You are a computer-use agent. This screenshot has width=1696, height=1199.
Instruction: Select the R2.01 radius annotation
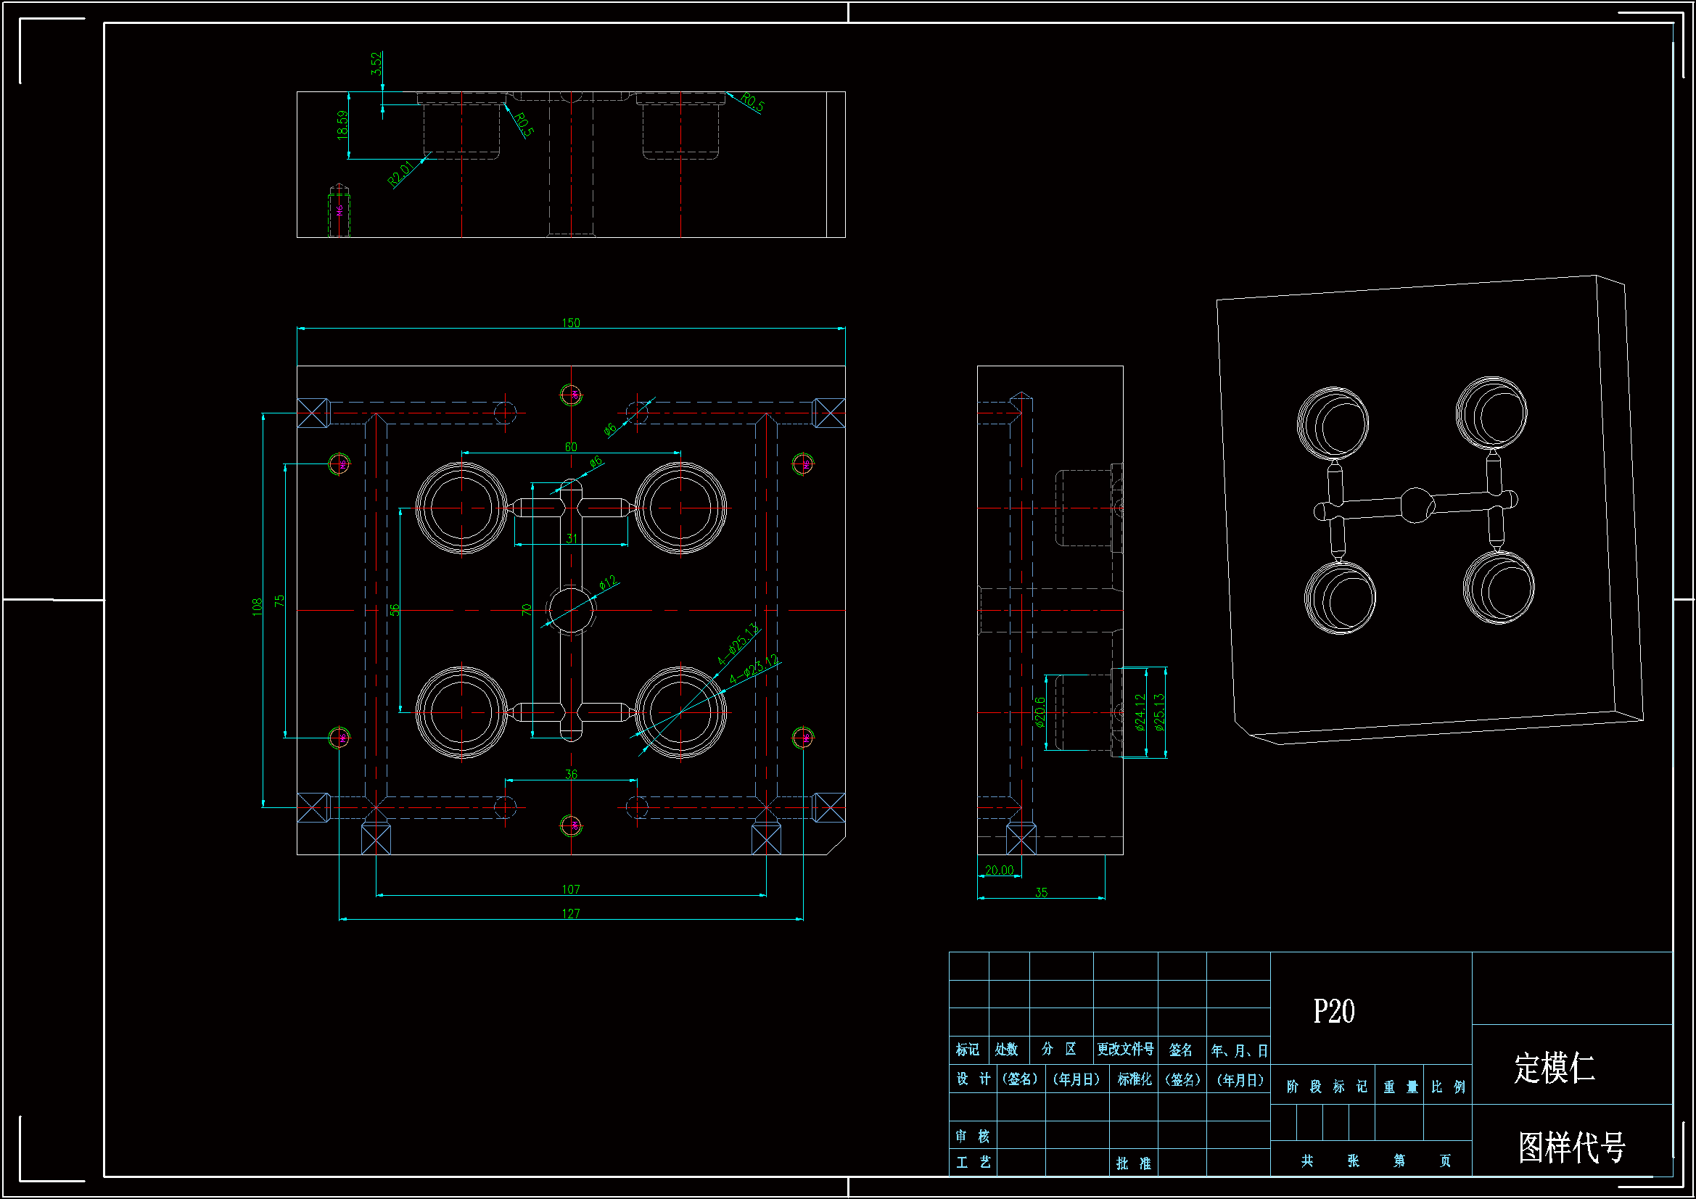400,173
